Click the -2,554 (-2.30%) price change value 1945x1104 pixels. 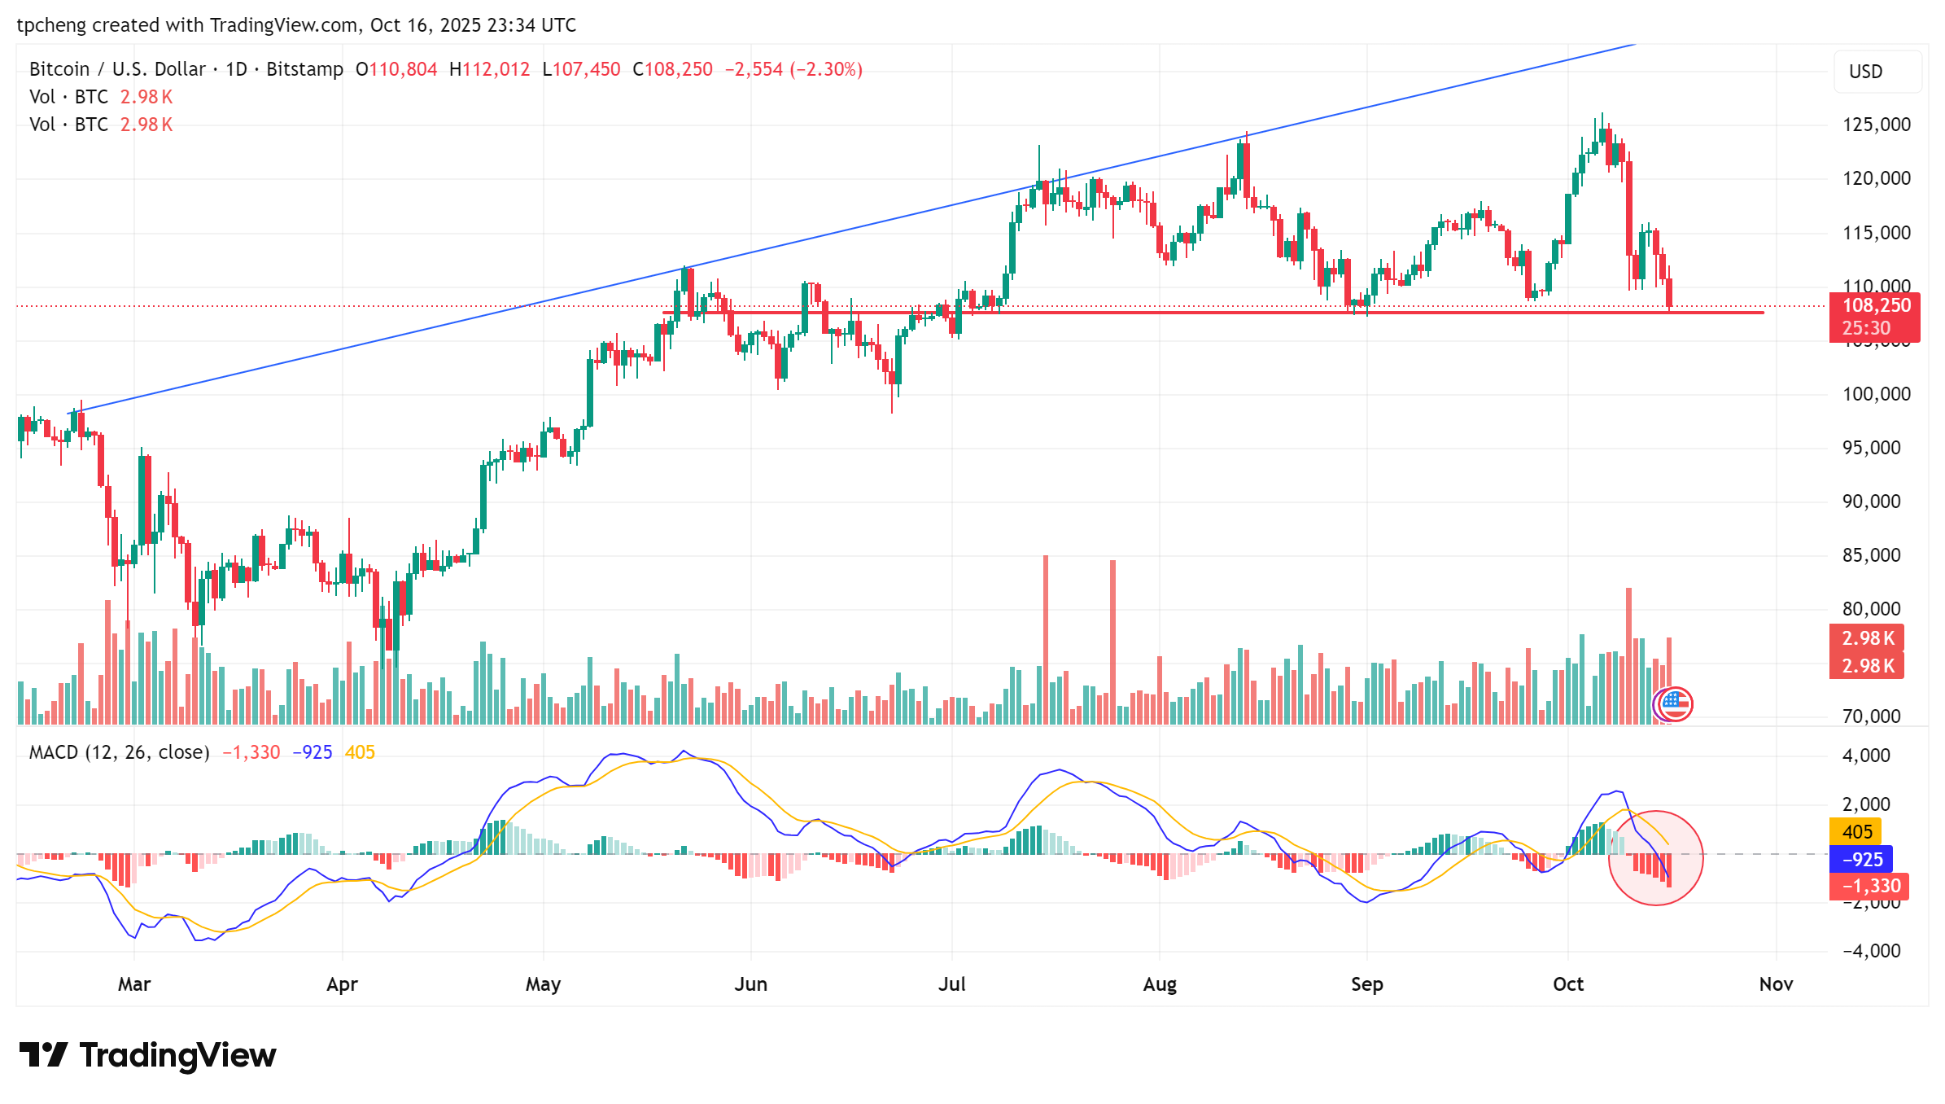click(793, 69)
